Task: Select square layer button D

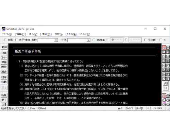Action: tap(168, 70)
